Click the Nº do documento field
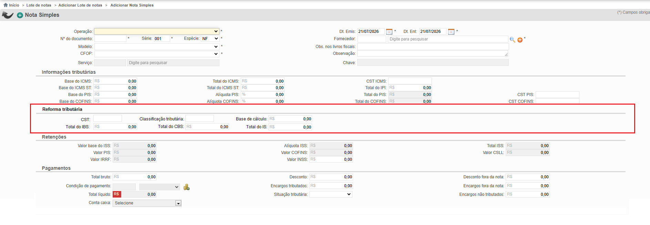 [x=110, y=39]
